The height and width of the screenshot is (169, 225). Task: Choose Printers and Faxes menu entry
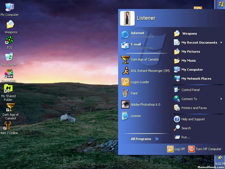[x=194, y=108]
